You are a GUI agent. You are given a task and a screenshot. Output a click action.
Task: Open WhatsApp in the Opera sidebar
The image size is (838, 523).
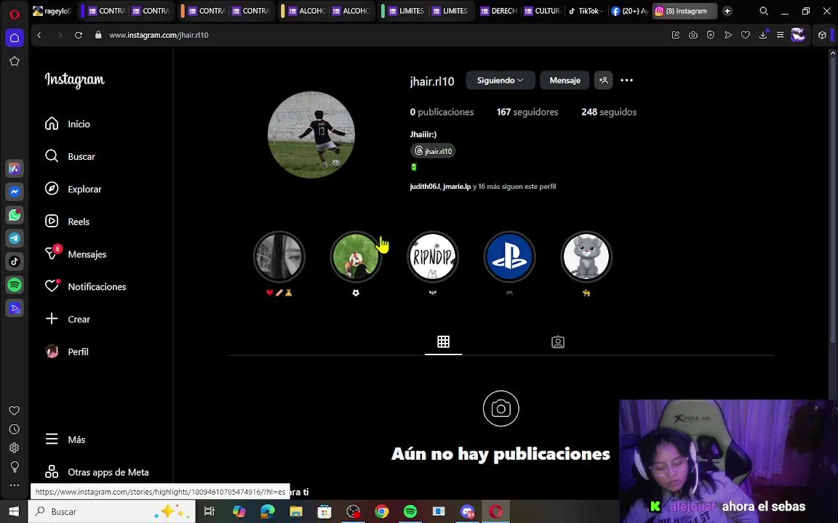[x=15, y=214]
